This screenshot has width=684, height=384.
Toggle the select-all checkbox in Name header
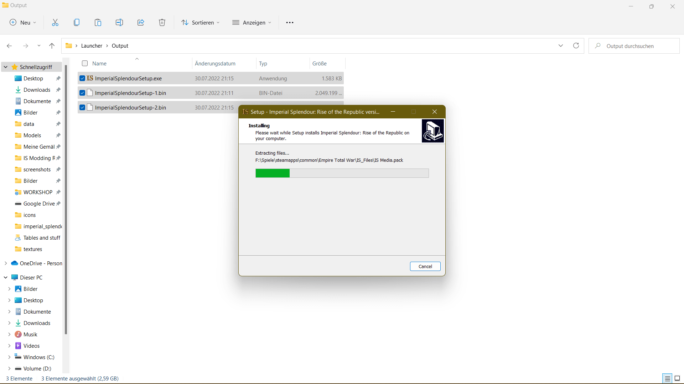(85, 63)
